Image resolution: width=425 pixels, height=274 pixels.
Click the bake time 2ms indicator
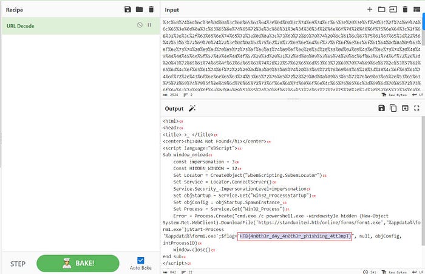tap(370, 272)
